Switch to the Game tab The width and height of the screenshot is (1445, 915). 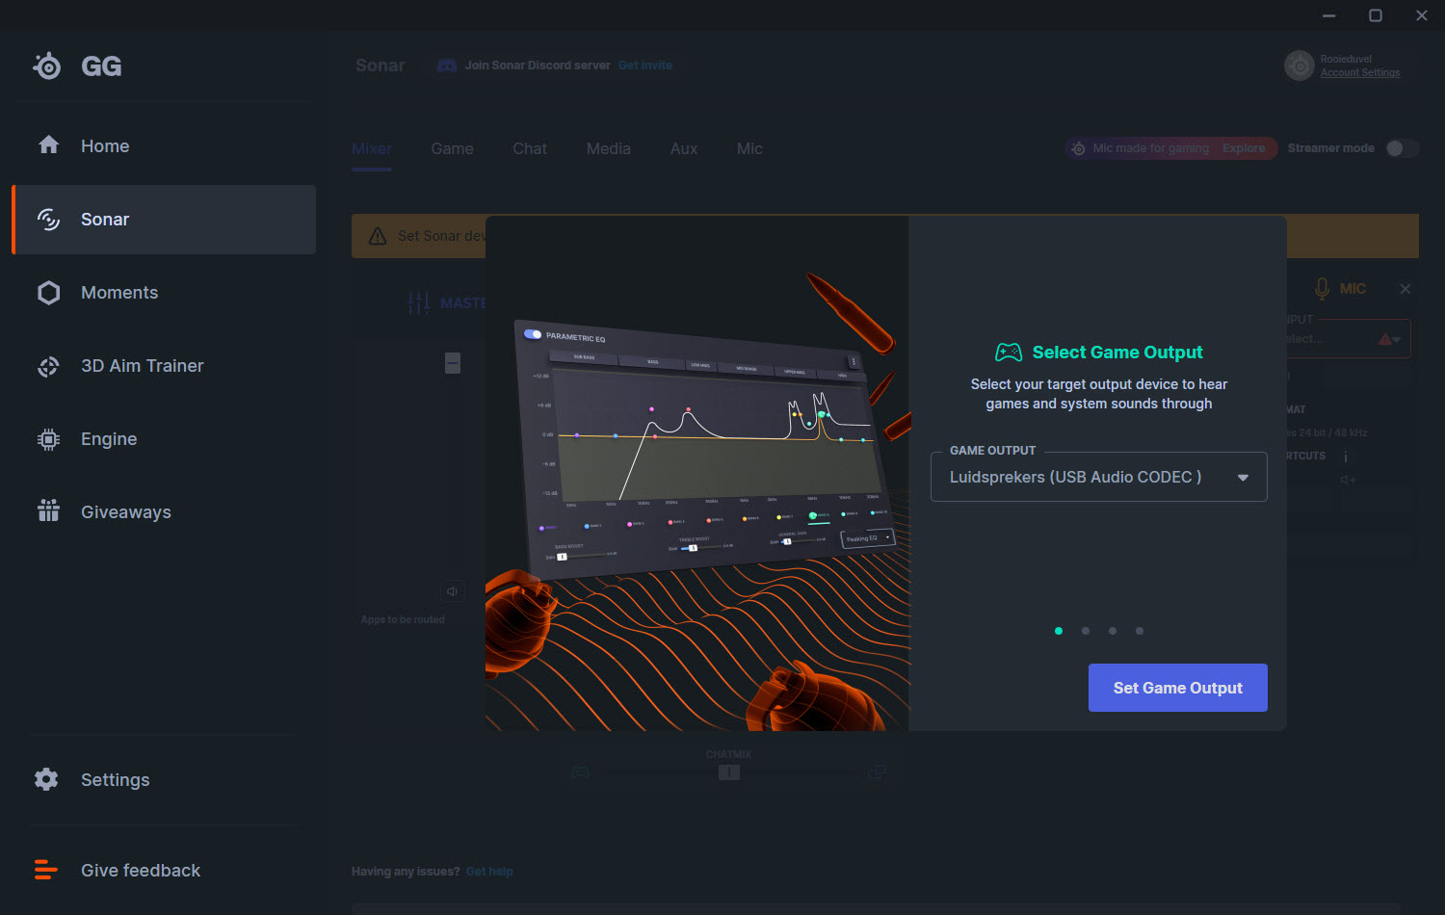452,148
